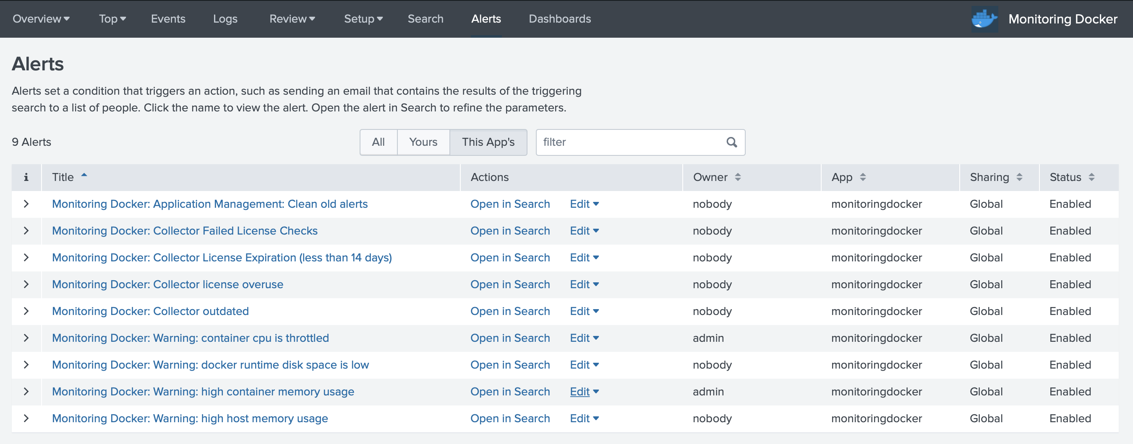
Task: Sort by Title column arrow
Action: (x=84, y=175)
